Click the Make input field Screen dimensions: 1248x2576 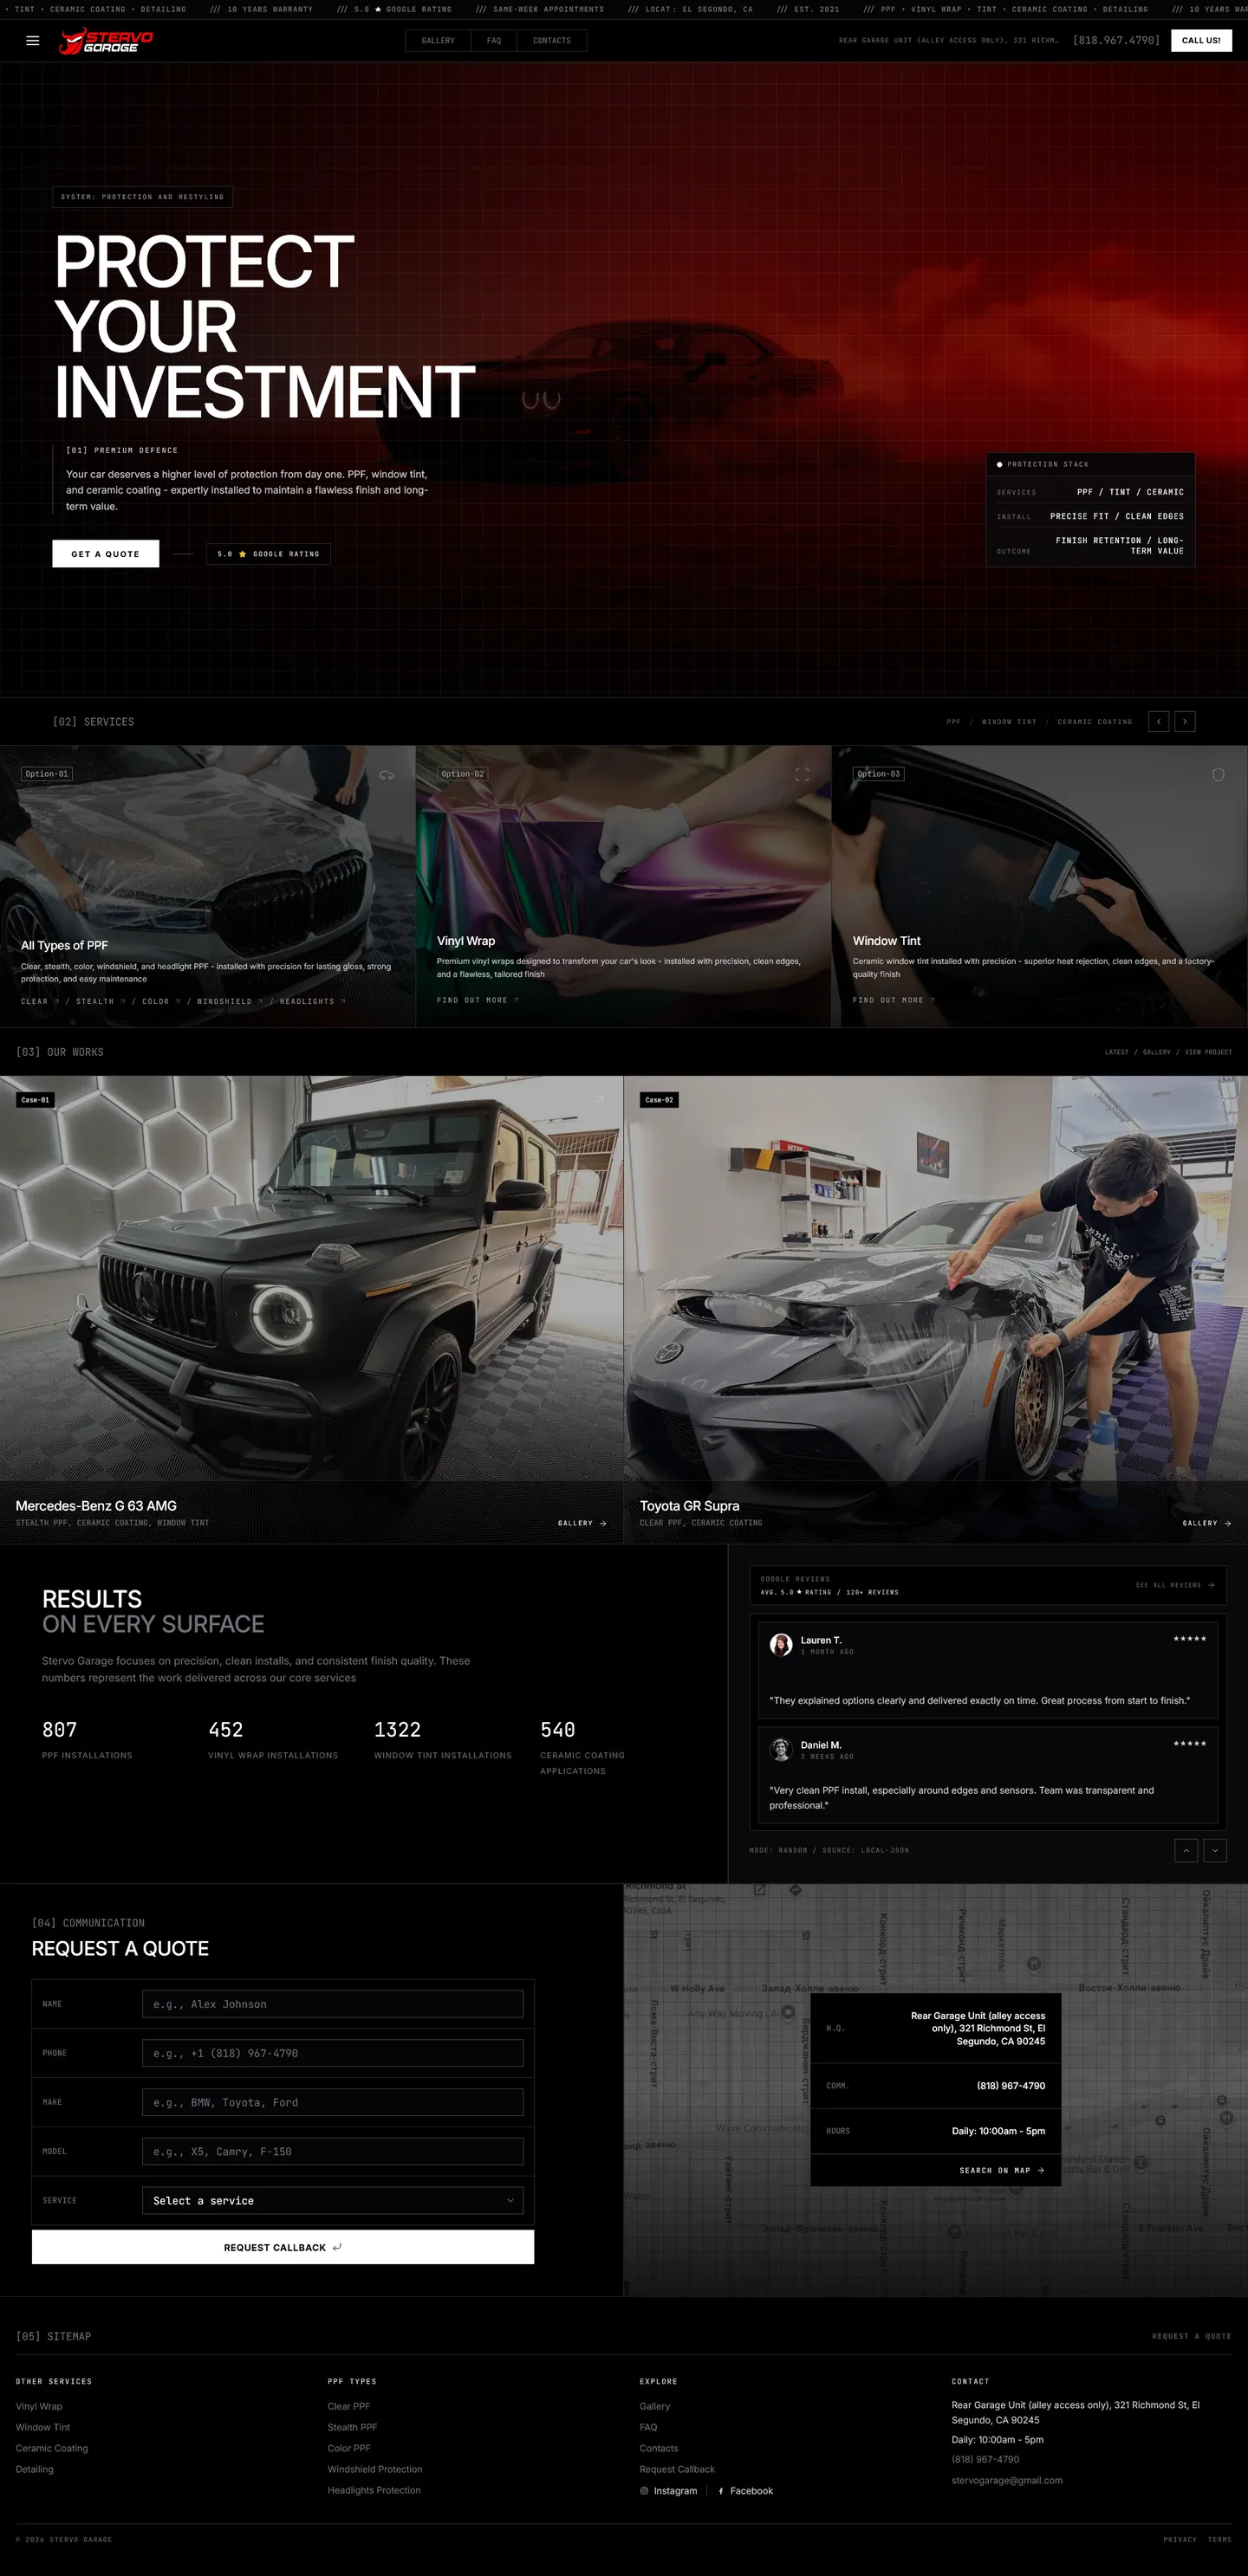click(332, 2102)
